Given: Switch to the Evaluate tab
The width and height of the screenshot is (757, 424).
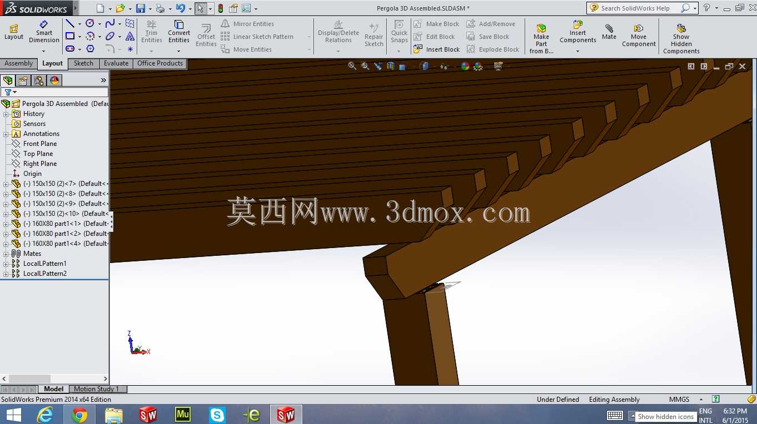Looking at the screenshot, I should pos(116,63).
